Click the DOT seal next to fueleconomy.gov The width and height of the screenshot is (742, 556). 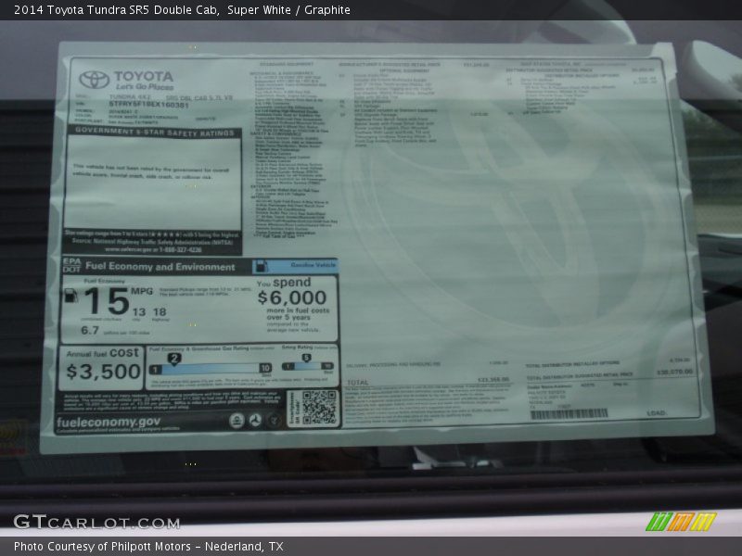255,421
